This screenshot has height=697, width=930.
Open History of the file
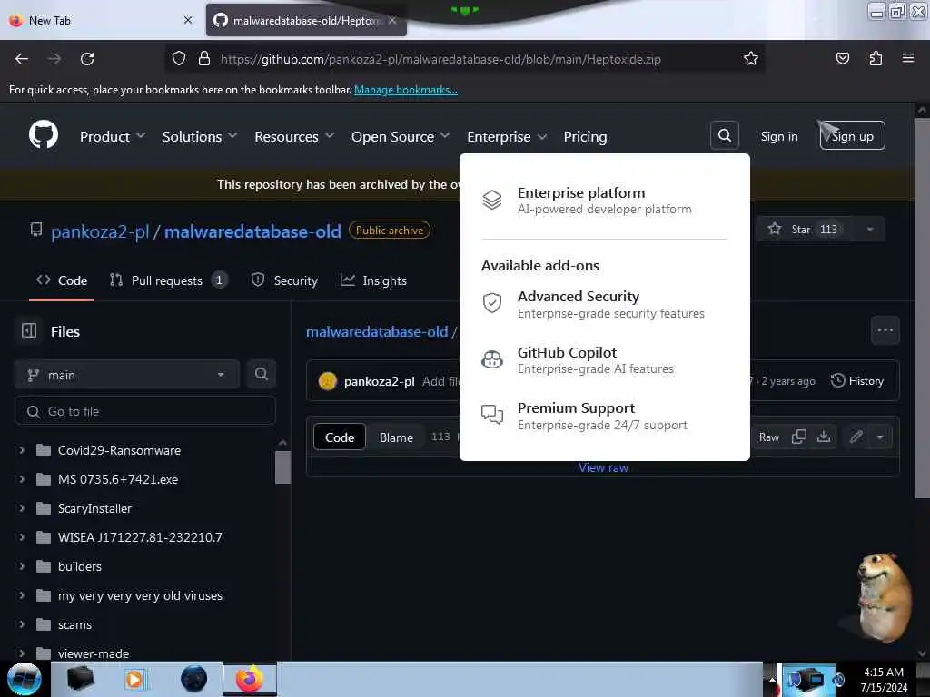857,380
